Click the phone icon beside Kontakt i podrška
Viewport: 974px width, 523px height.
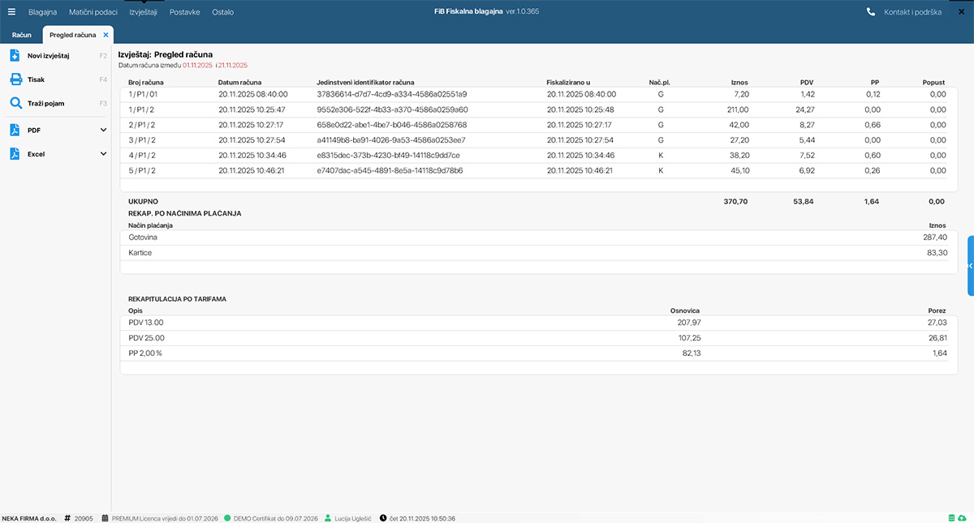tap(871, 12)
